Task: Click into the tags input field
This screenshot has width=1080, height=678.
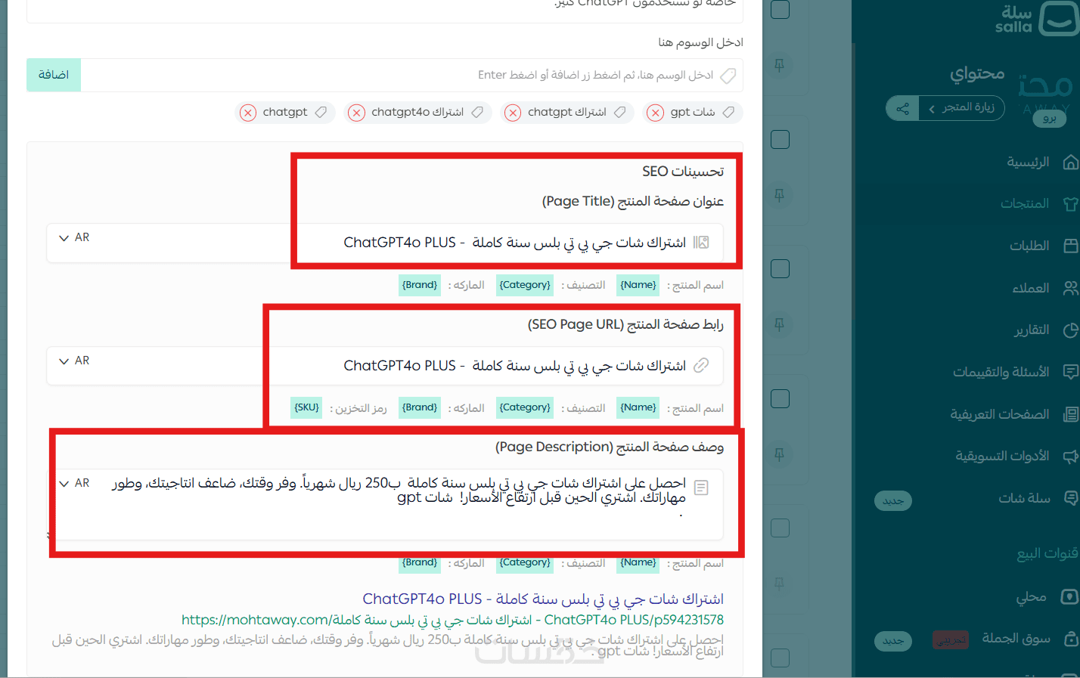Action: [x=412, y=75]
